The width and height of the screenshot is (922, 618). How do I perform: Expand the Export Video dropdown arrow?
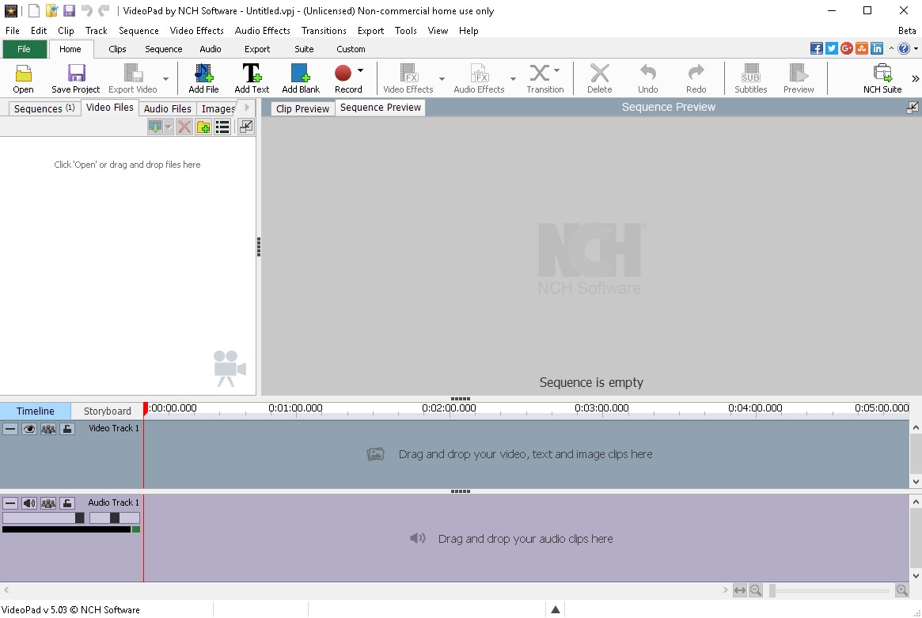tap(165, 77)
